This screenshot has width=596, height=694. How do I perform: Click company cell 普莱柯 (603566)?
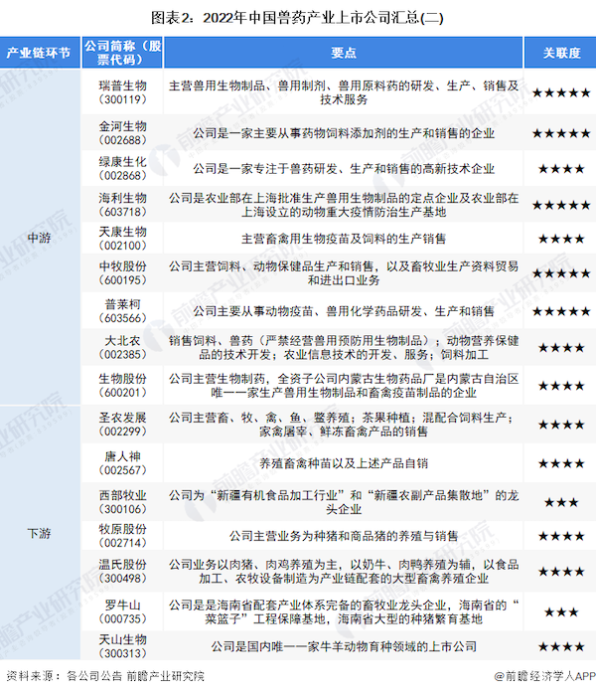point(122,311)
